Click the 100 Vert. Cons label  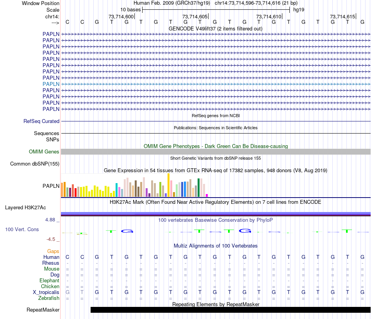click(x=22, y=229)
